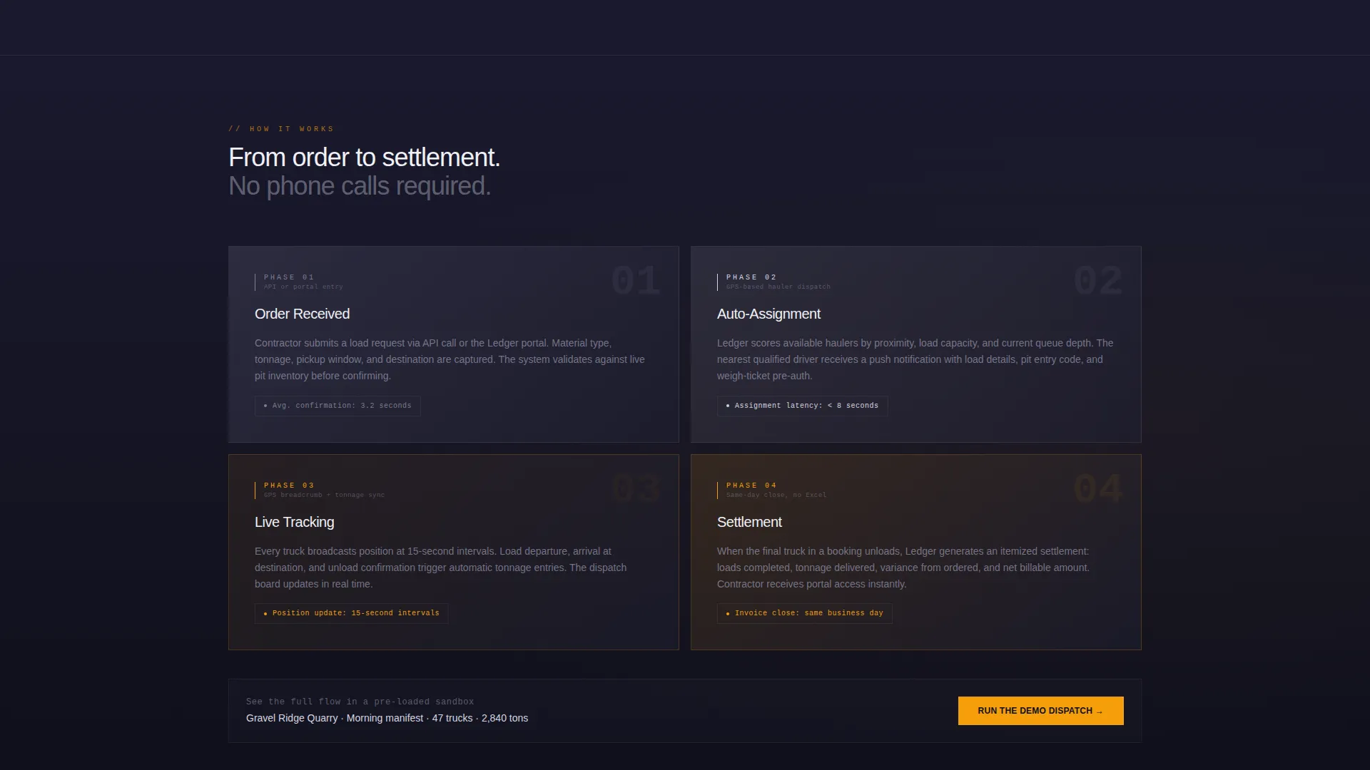Click the Auto-Assignment description paragraph
Viewport: 1370px width, 770px height.
[915, 359]
